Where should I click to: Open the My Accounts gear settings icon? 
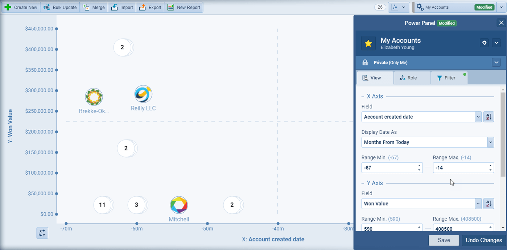(484, 43)
